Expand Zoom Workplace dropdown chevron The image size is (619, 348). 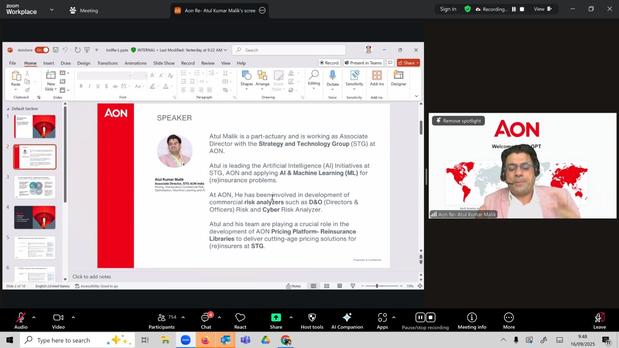(x=52, y=10)
